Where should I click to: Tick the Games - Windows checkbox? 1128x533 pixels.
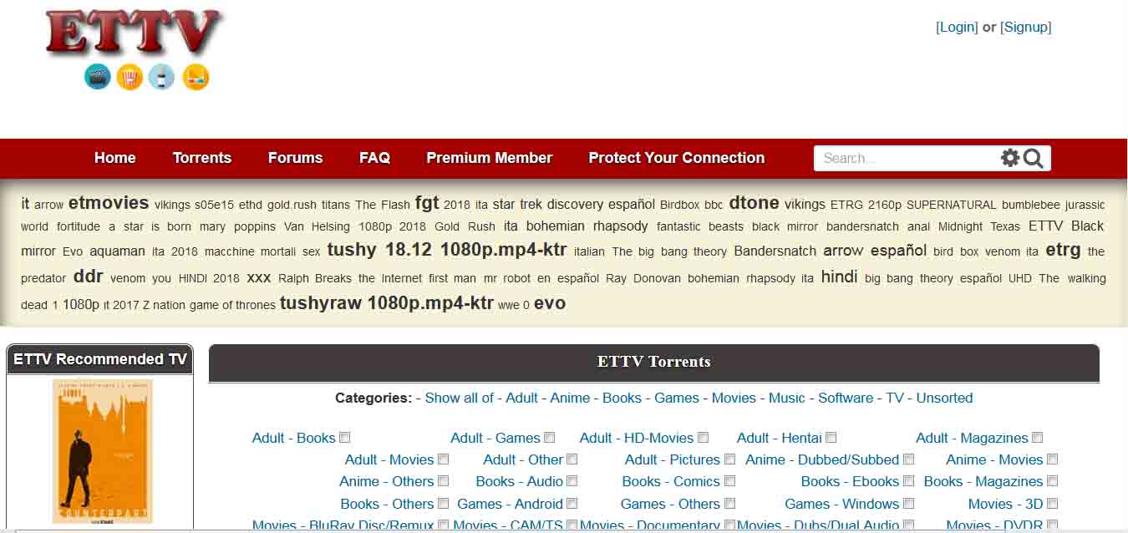click(908, 504)
